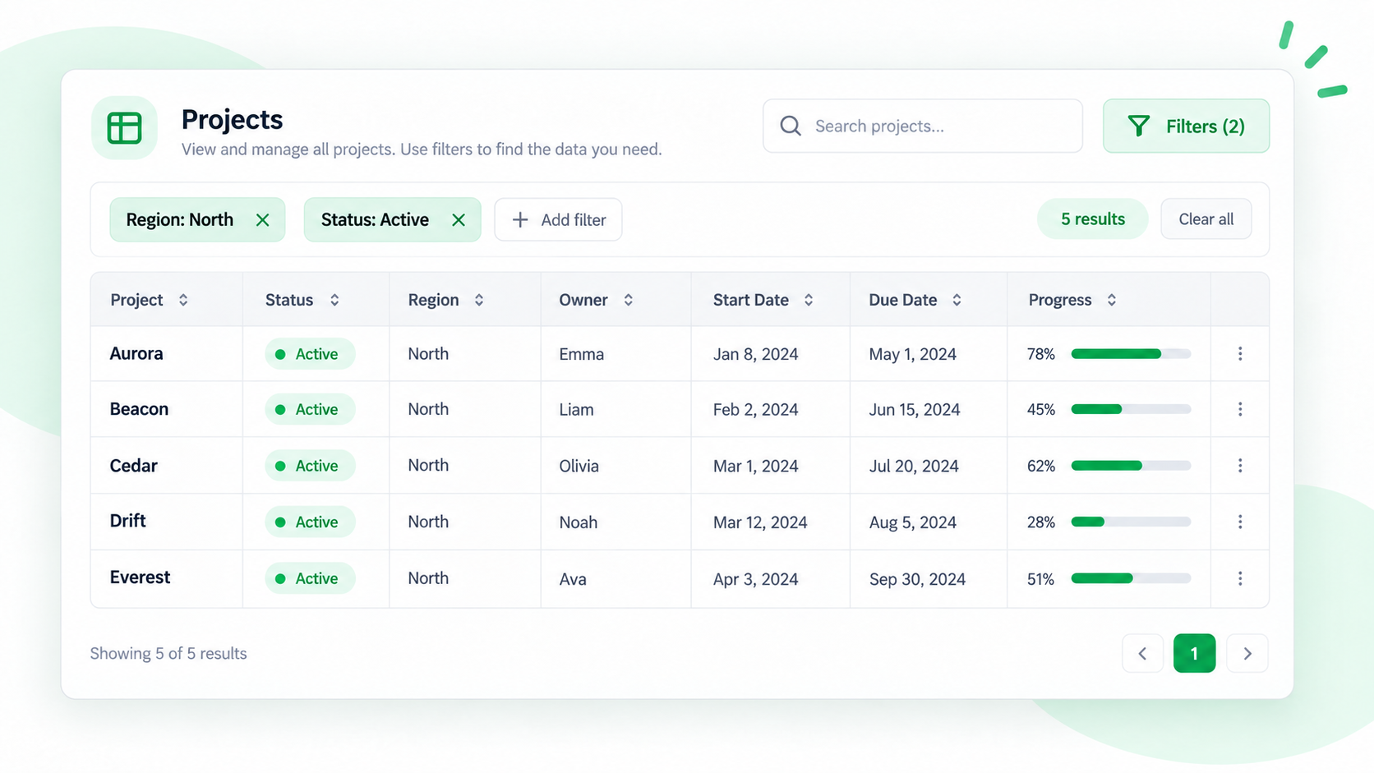The width and height of the screenshot is (1374, 773).
Task: Open the Drift project
Action: 127,521
